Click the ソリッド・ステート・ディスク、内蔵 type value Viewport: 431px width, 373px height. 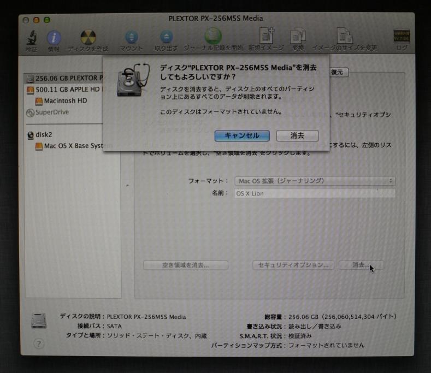tap(157, 336)
